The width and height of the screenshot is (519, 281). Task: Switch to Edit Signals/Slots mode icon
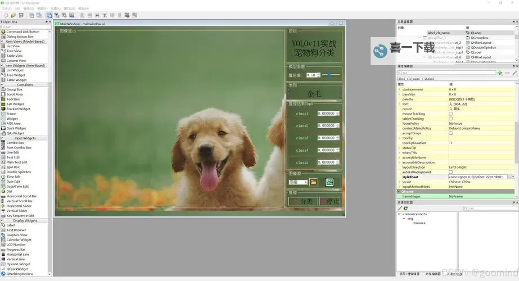click(57, 15)
